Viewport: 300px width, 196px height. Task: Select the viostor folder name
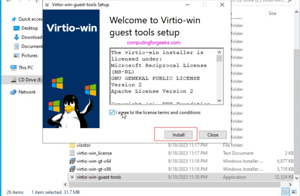pyautogui.click(x=83, y=145)
